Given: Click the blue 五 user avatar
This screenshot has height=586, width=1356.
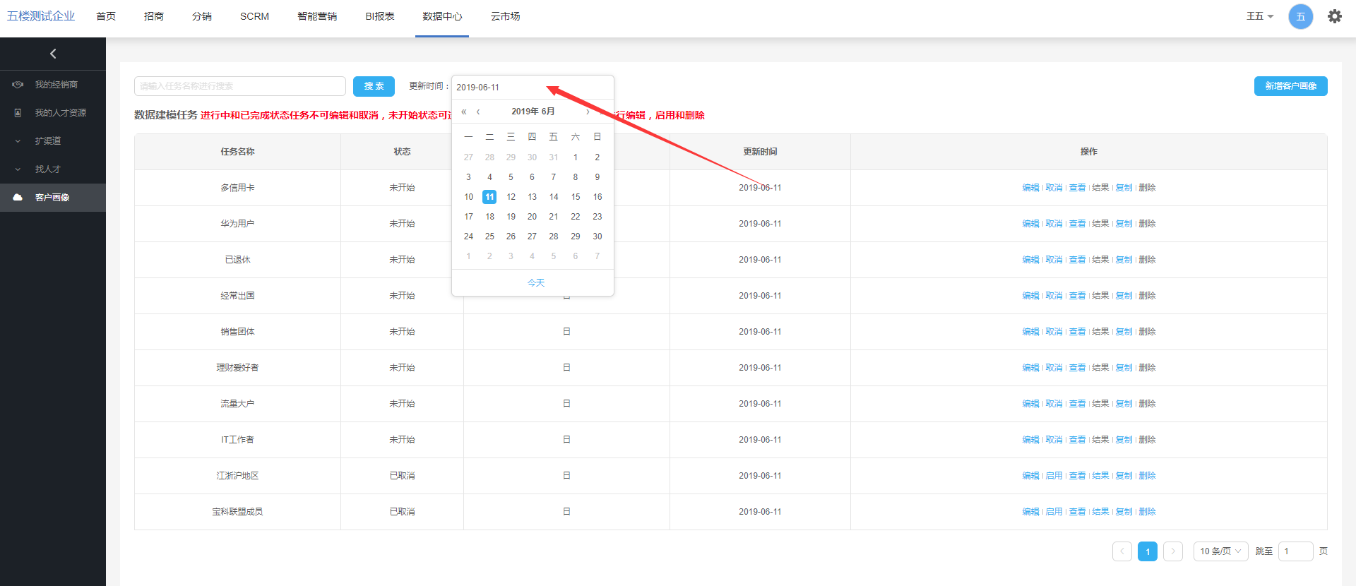Looking at the screenshot, I should pyautogui.click(x=1300, y=16).
